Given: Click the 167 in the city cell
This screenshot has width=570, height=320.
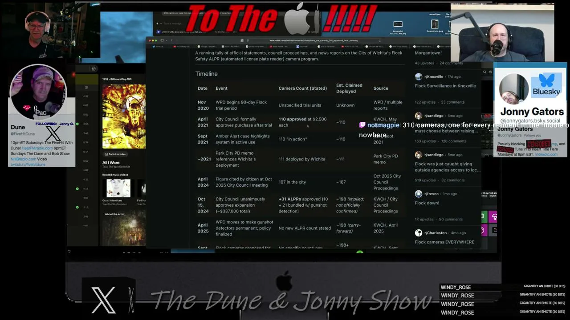Looking at the screenshot, I should point(292,182).
